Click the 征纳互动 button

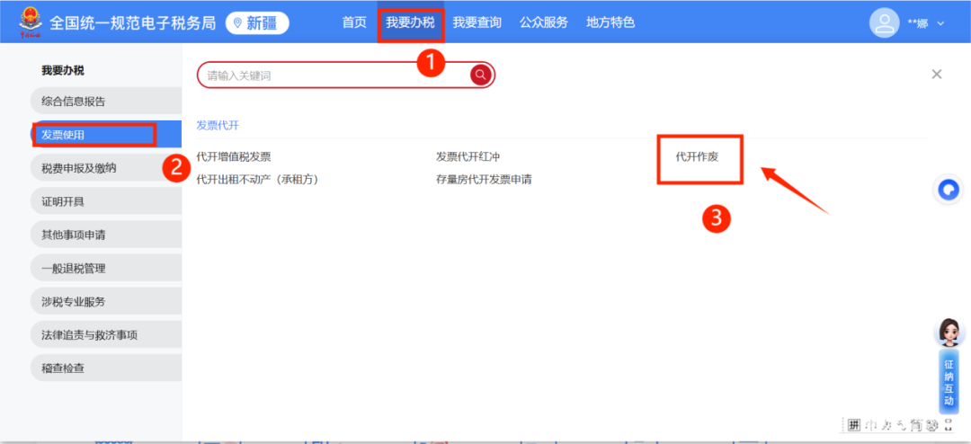[949, 382]
